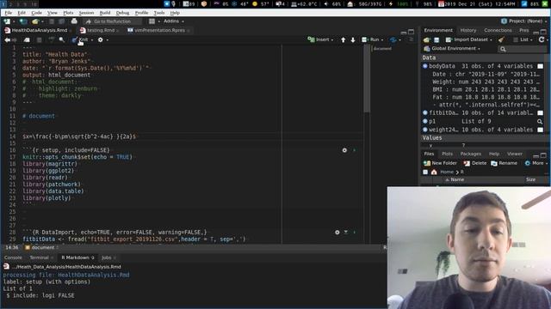This screenshot has width=551, height=309.
Task: Switch to the Plots tab
Action: pos(447,154)
